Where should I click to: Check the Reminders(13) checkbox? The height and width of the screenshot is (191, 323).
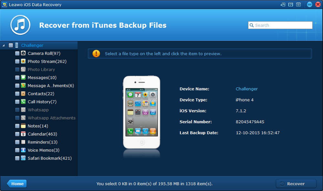(17, 142)
